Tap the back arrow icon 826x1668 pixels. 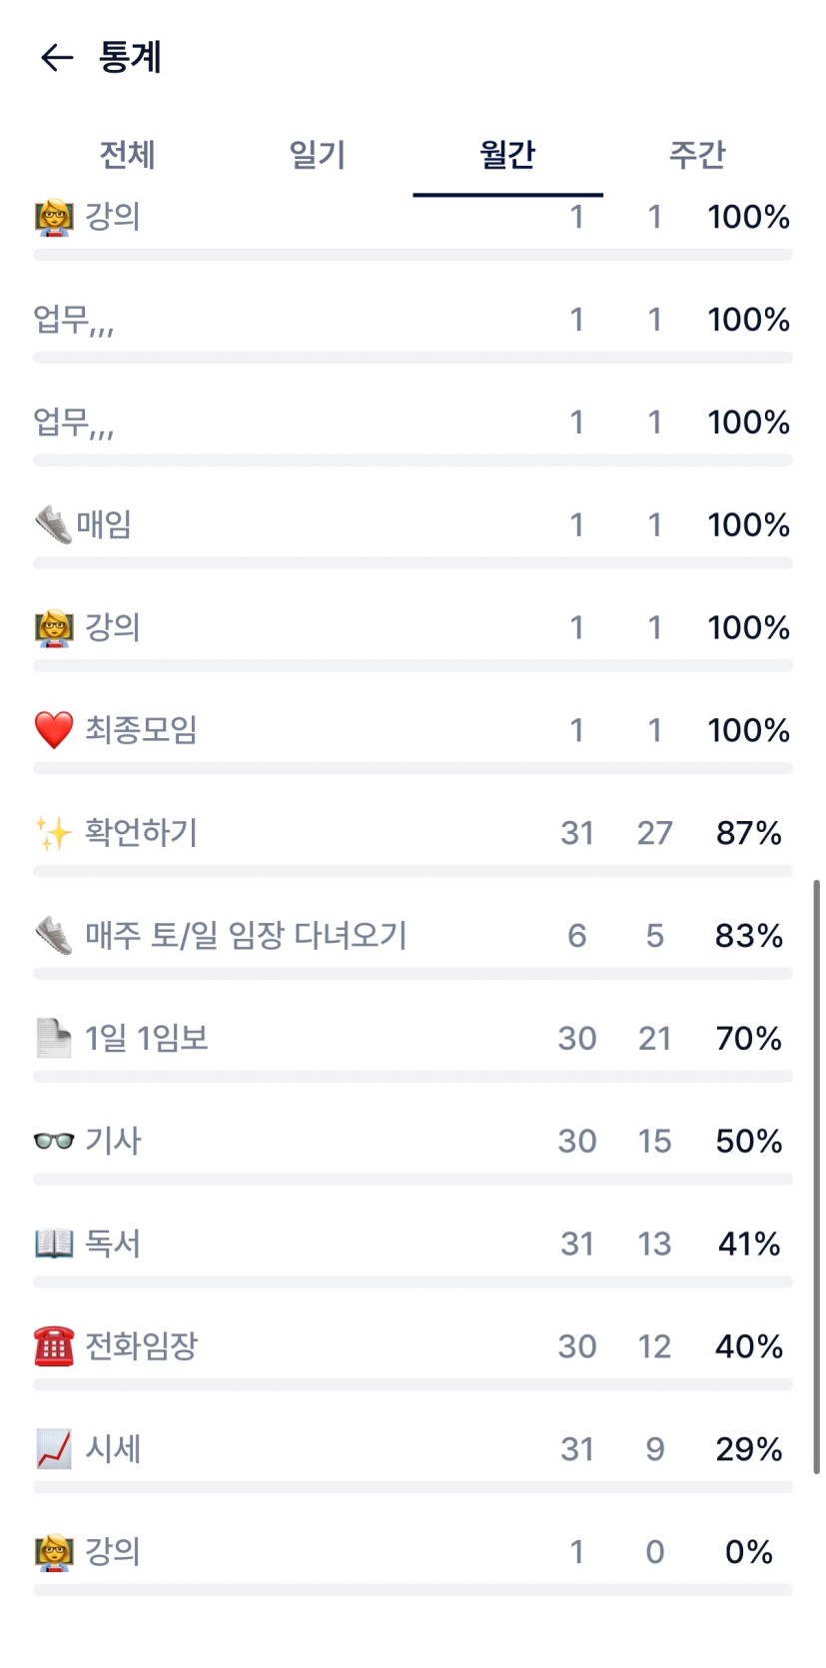[x=57, y=58]
